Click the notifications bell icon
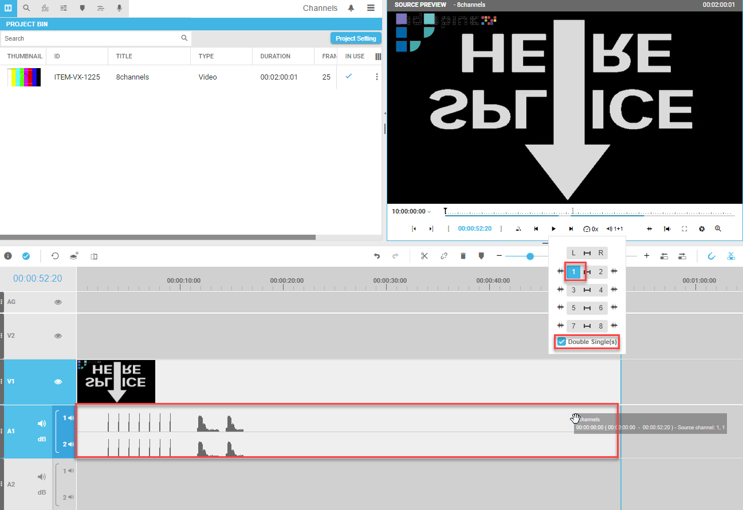 click(x=351, y=8)
